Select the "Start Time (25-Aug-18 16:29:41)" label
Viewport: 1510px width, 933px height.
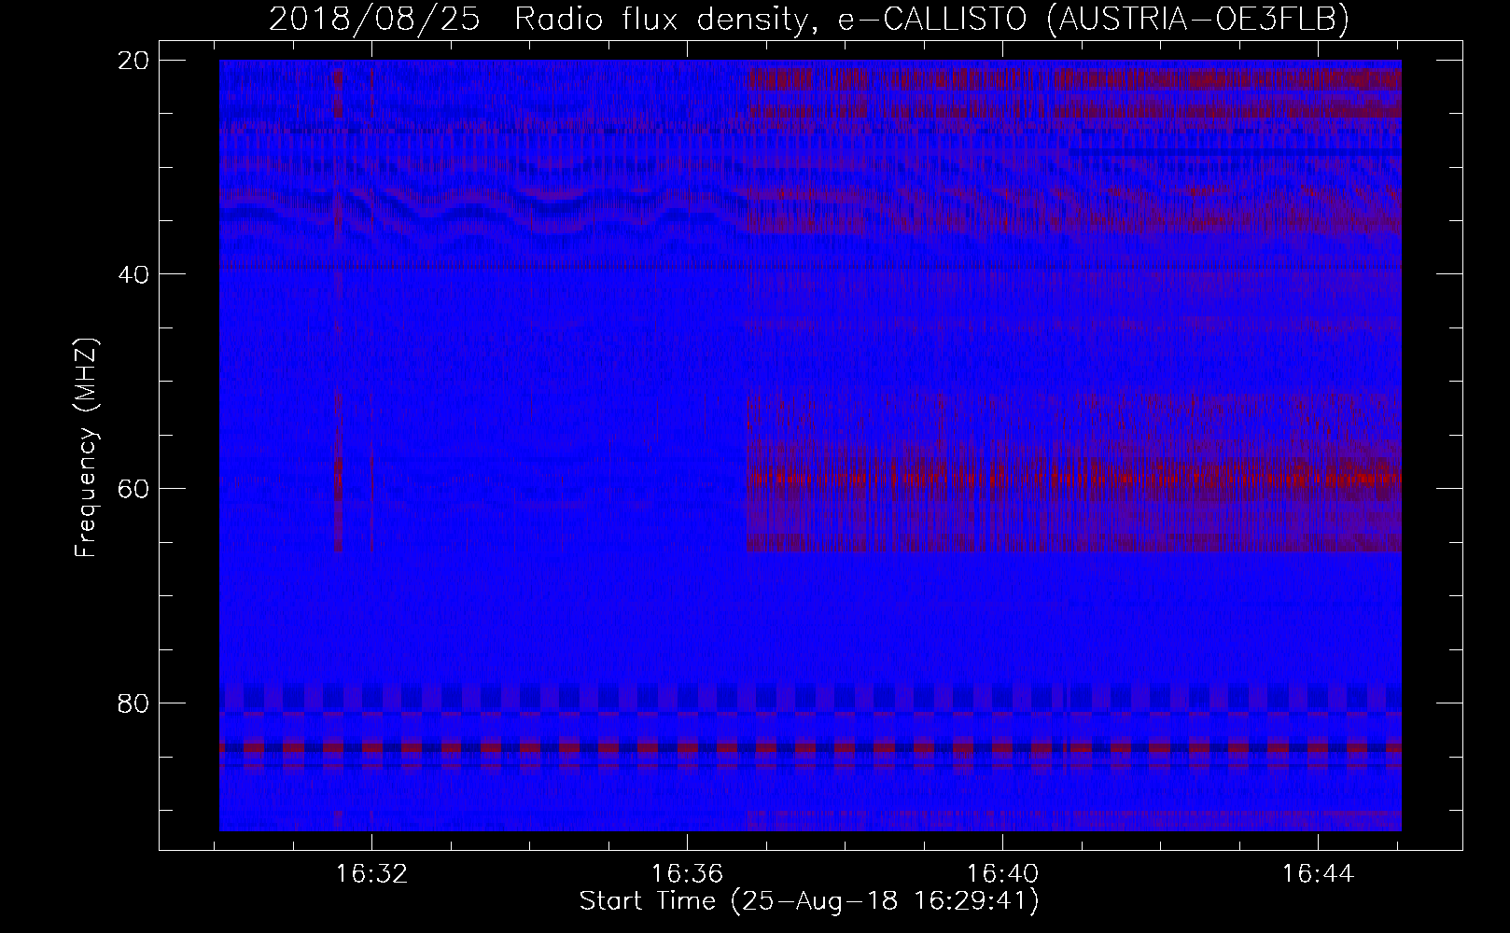pos(809,901)
